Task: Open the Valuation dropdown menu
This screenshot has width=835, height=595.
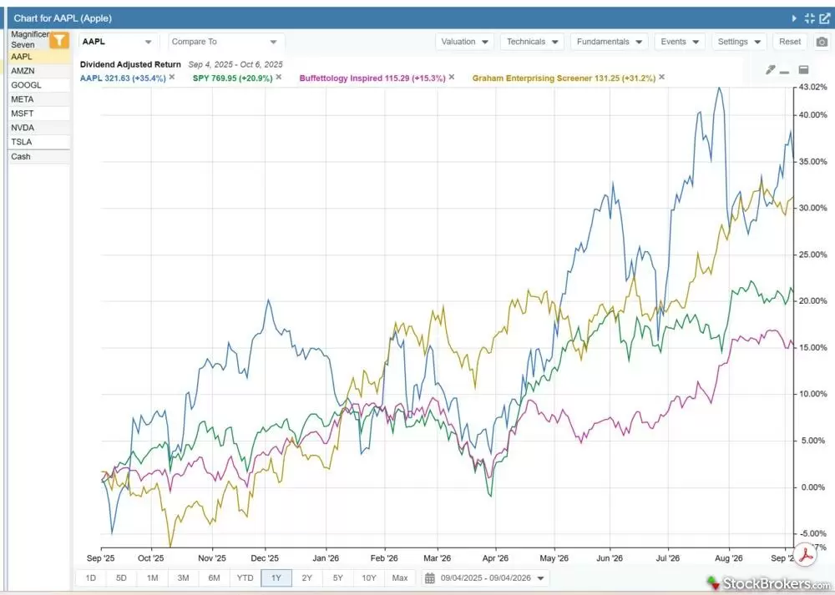Action: [464, 42]
